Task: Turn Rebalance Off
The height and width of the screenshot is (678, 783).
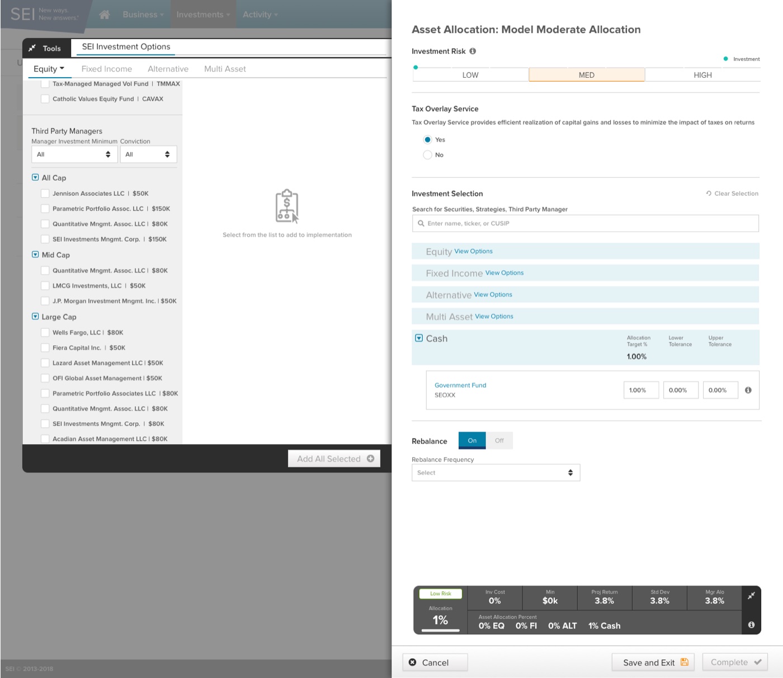Action: (499, 440)
